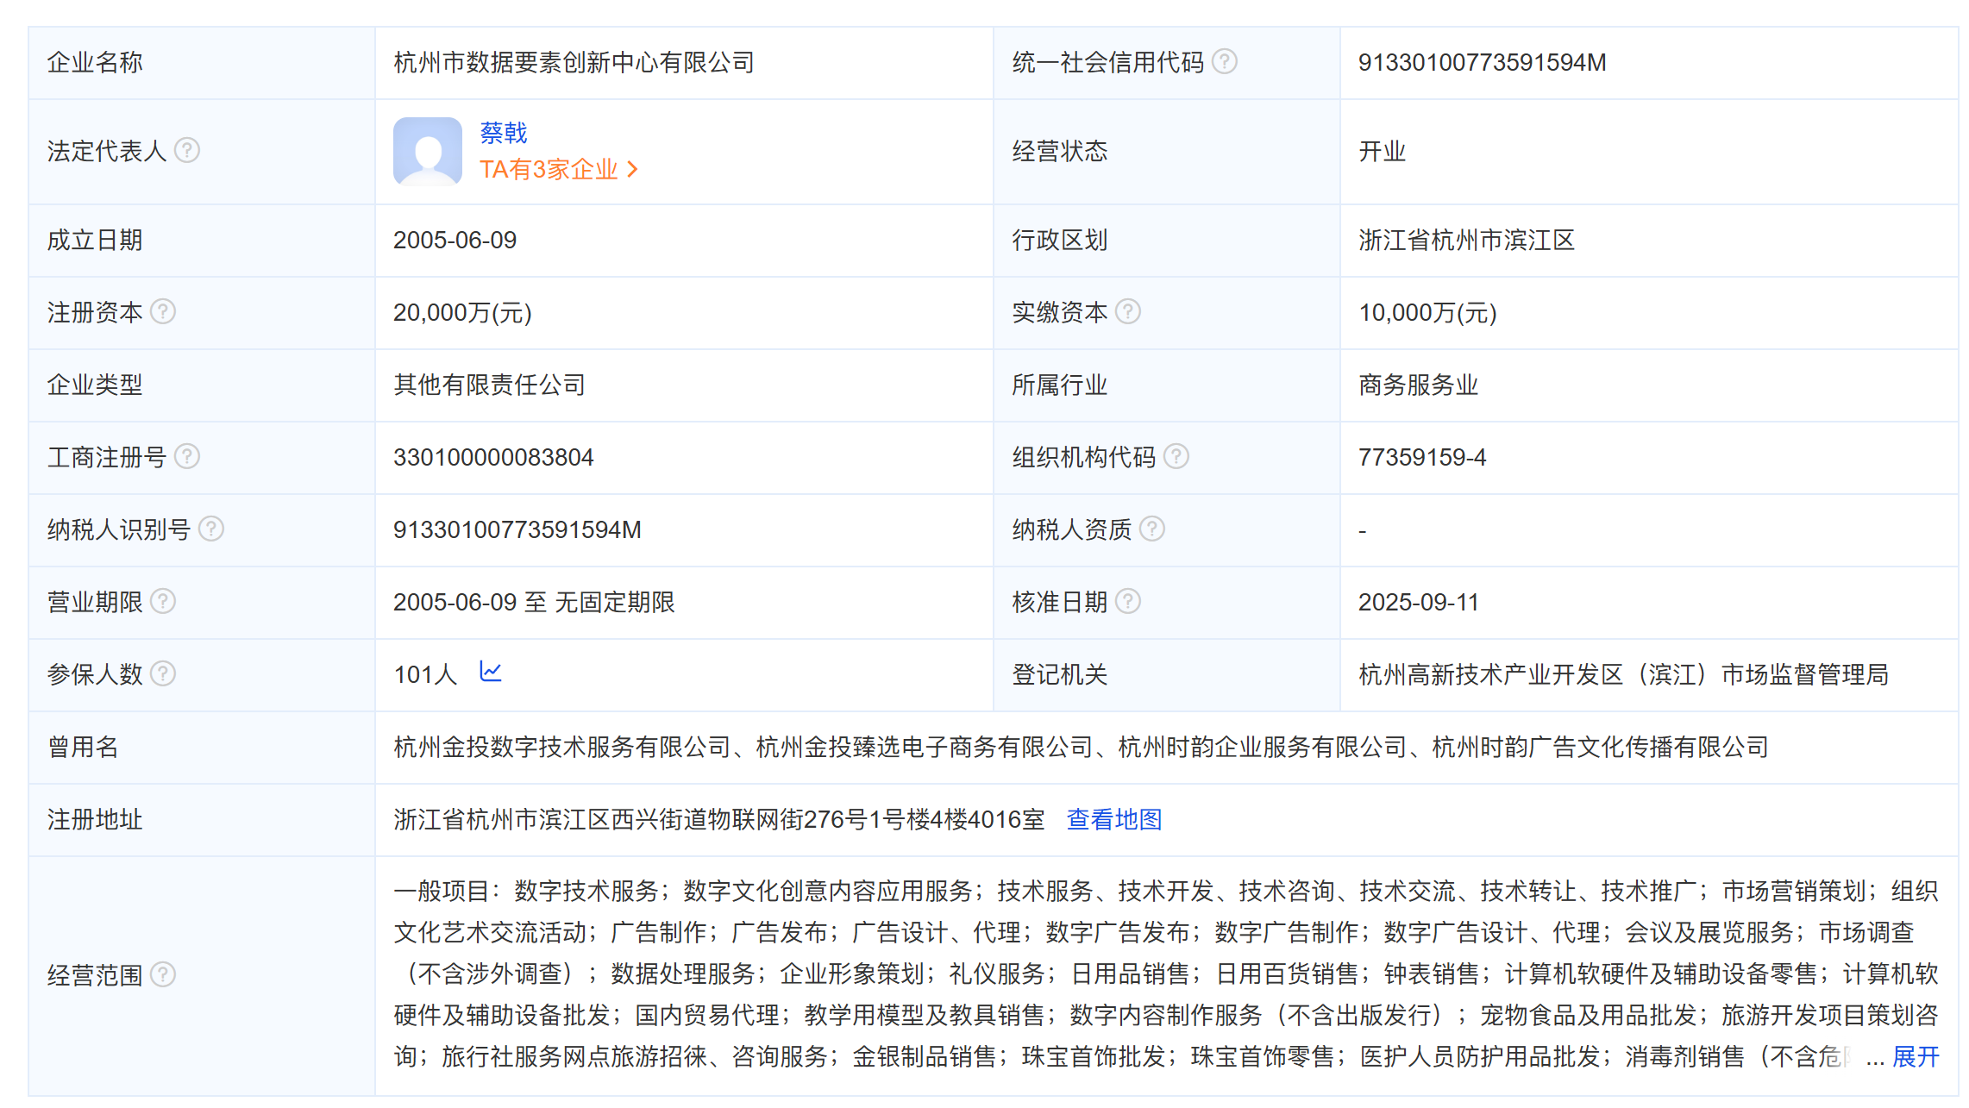Image resolution: width=1969 pixels, height=1108 pixels.
Task: Click help icon beside 经营范围
Action: (x=163, y=974)
